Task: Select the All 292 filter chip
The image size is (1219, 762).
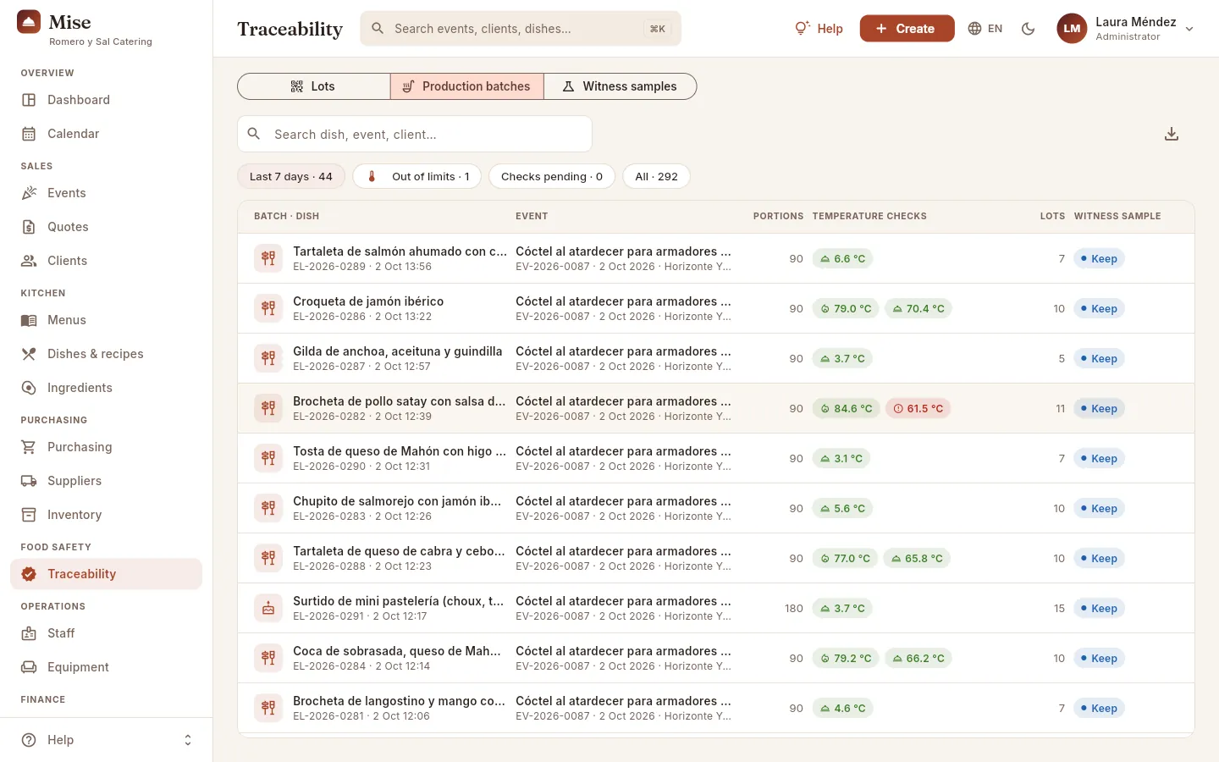Action: (x=657, y=176)
